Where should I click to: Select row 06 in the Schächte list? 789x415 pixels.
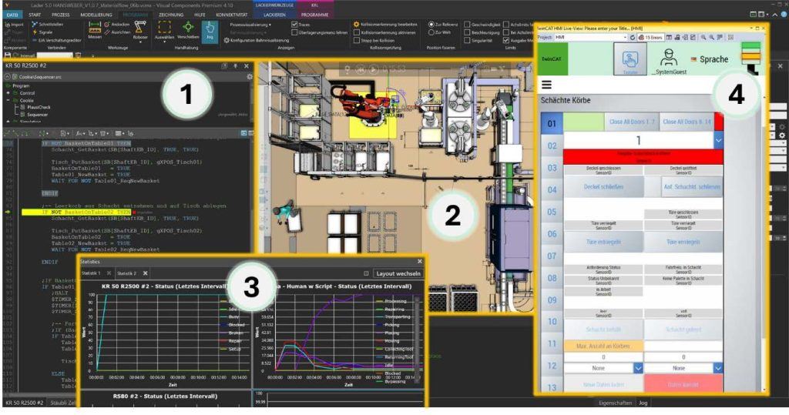[x=551, y=234]
